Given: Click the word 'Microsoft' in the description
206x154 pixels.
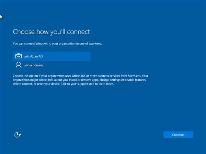Looking at the screenshot, I should [134, 75].
